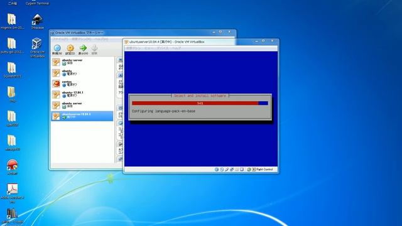Open Oracle VM VirtualBox desktop shortcut

tap(37, 48)
